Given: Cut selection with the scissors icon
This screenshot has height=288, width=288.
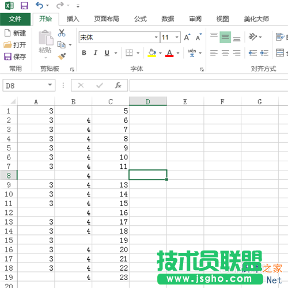Looking at the screenshot, I should coord(62,33).
